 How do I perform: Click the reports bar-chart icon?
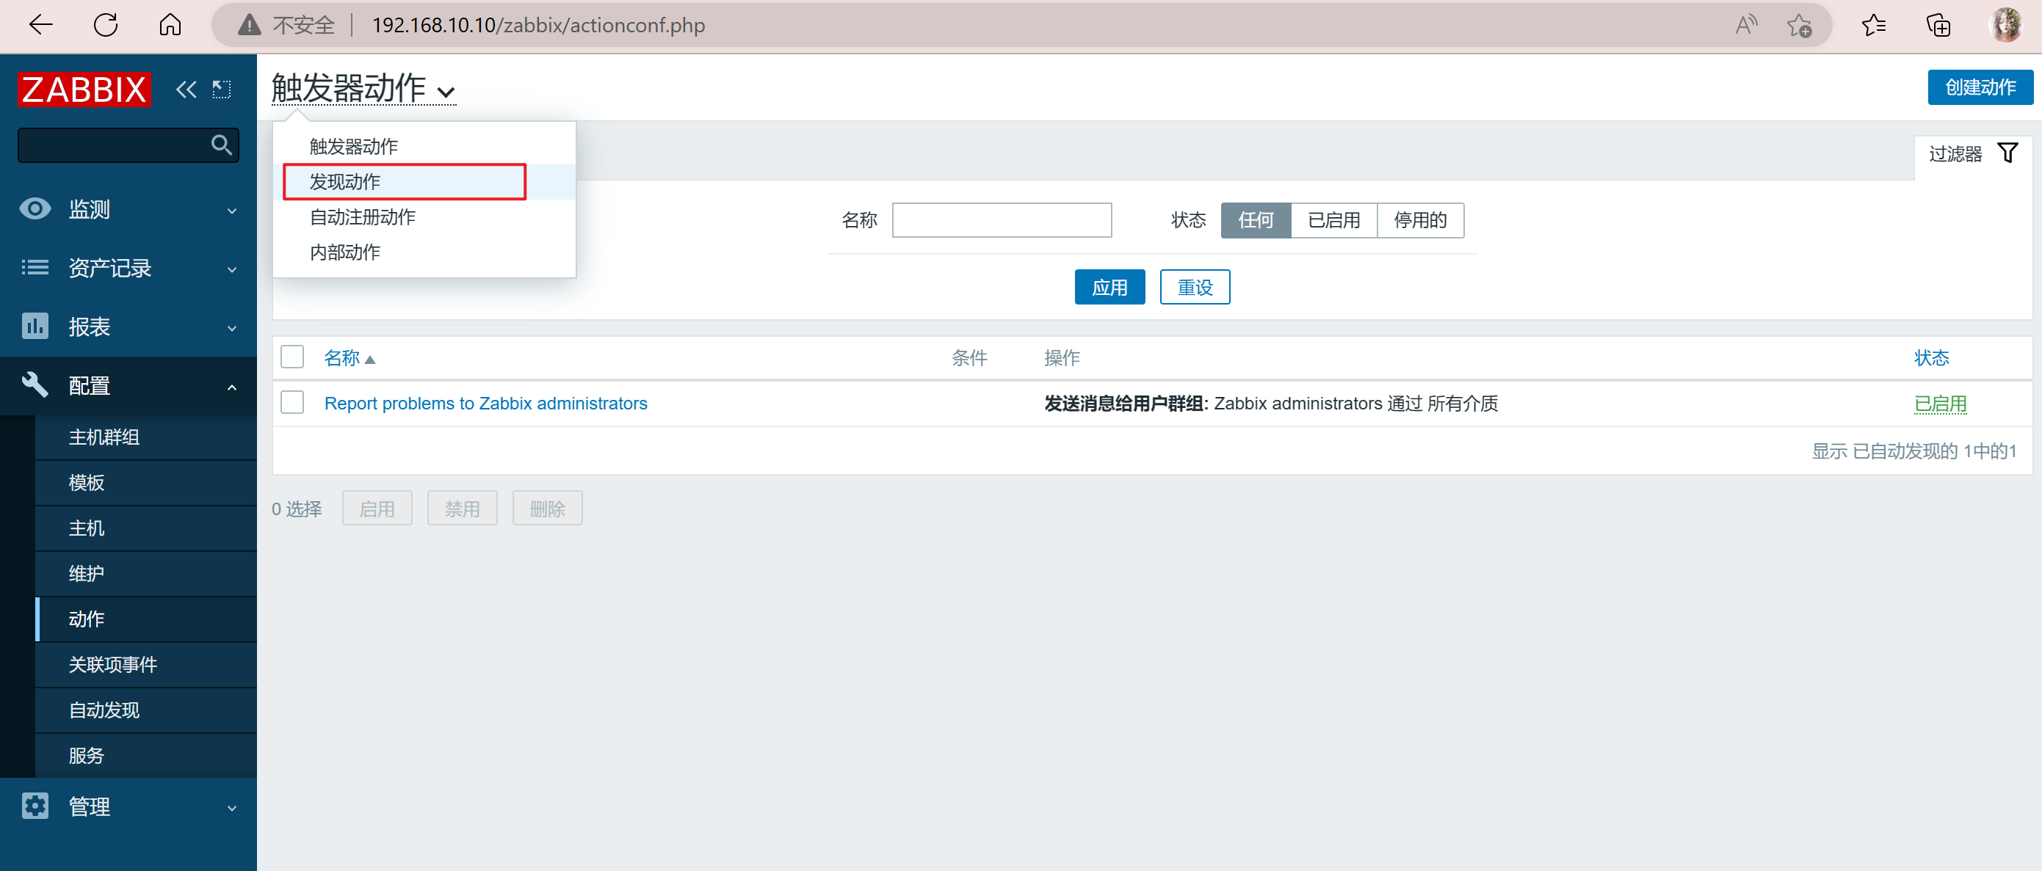tap(35, 327)
